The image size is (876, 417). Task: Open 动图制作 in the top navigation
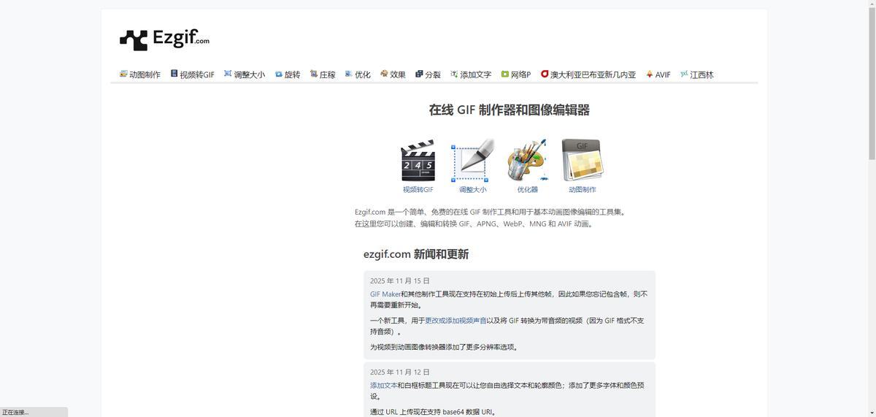(x=140, y=74)
